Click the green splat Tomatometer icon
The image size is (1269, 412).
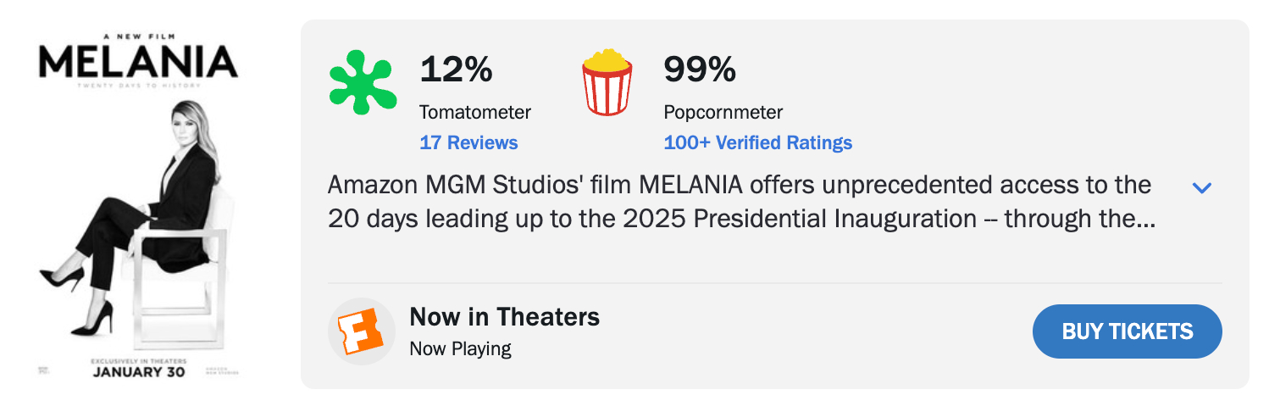(x=362, y=82)
